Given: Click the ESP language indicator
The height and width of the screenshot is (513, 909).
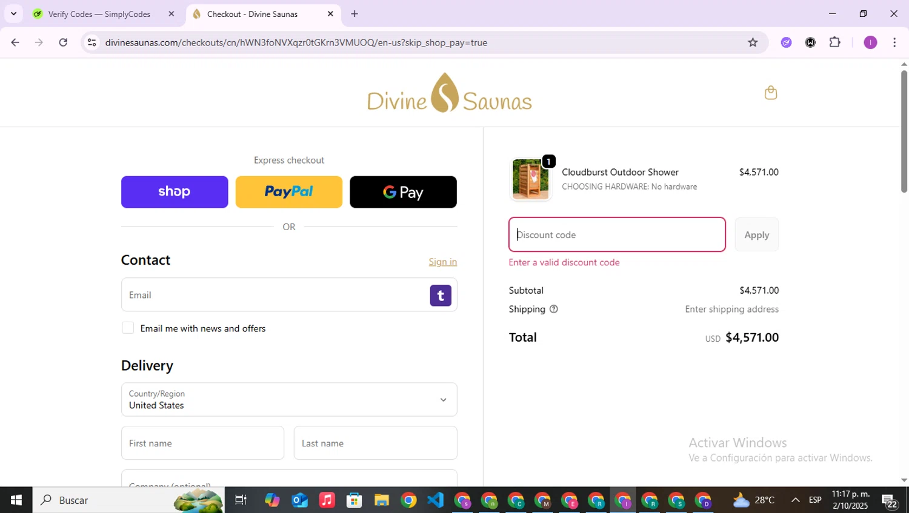Looking at the screenshot, I should point(815,500).
